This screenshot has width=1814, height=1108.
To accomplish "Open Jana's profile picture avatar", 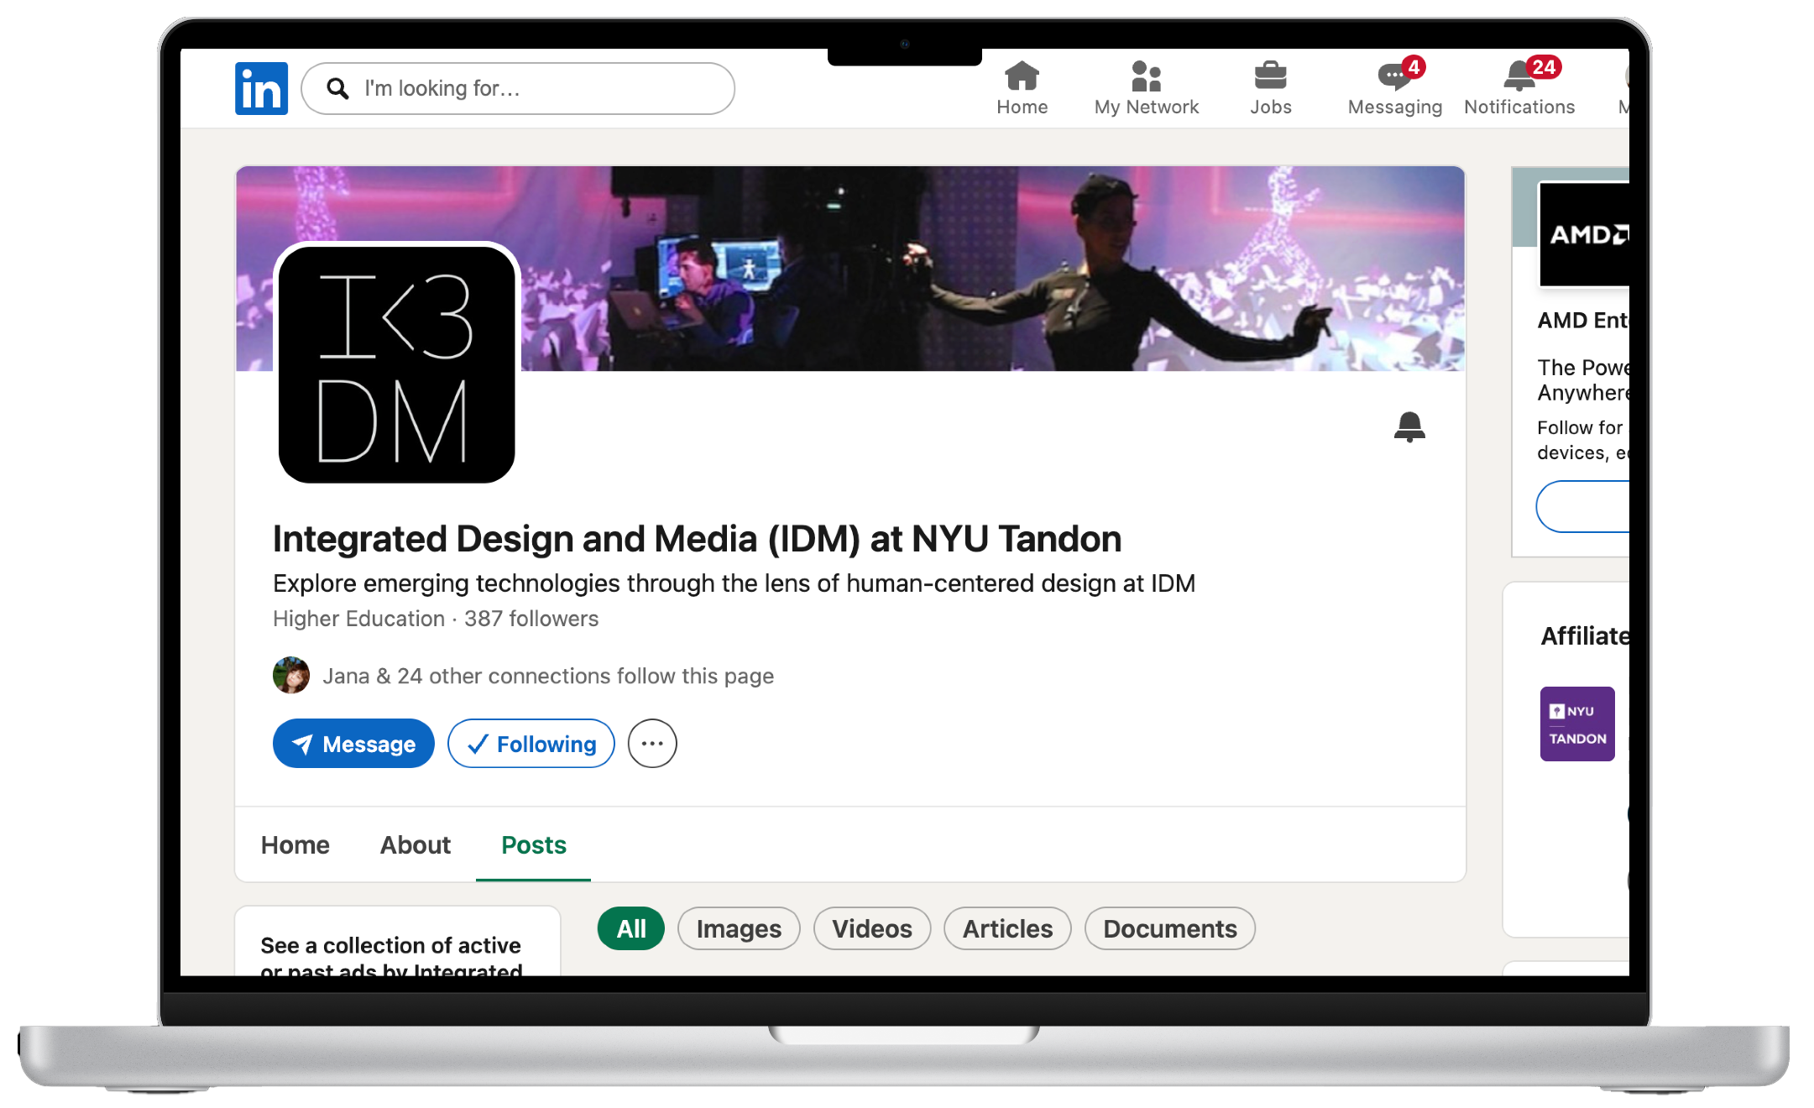I will click(291, 675).
